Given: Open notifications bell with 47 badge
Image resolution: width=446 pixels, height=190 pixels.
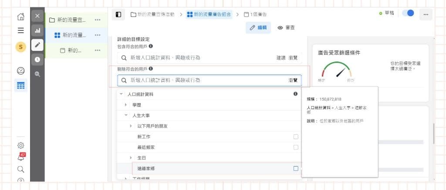Looking at the screenshot, I should coord(21,157).
